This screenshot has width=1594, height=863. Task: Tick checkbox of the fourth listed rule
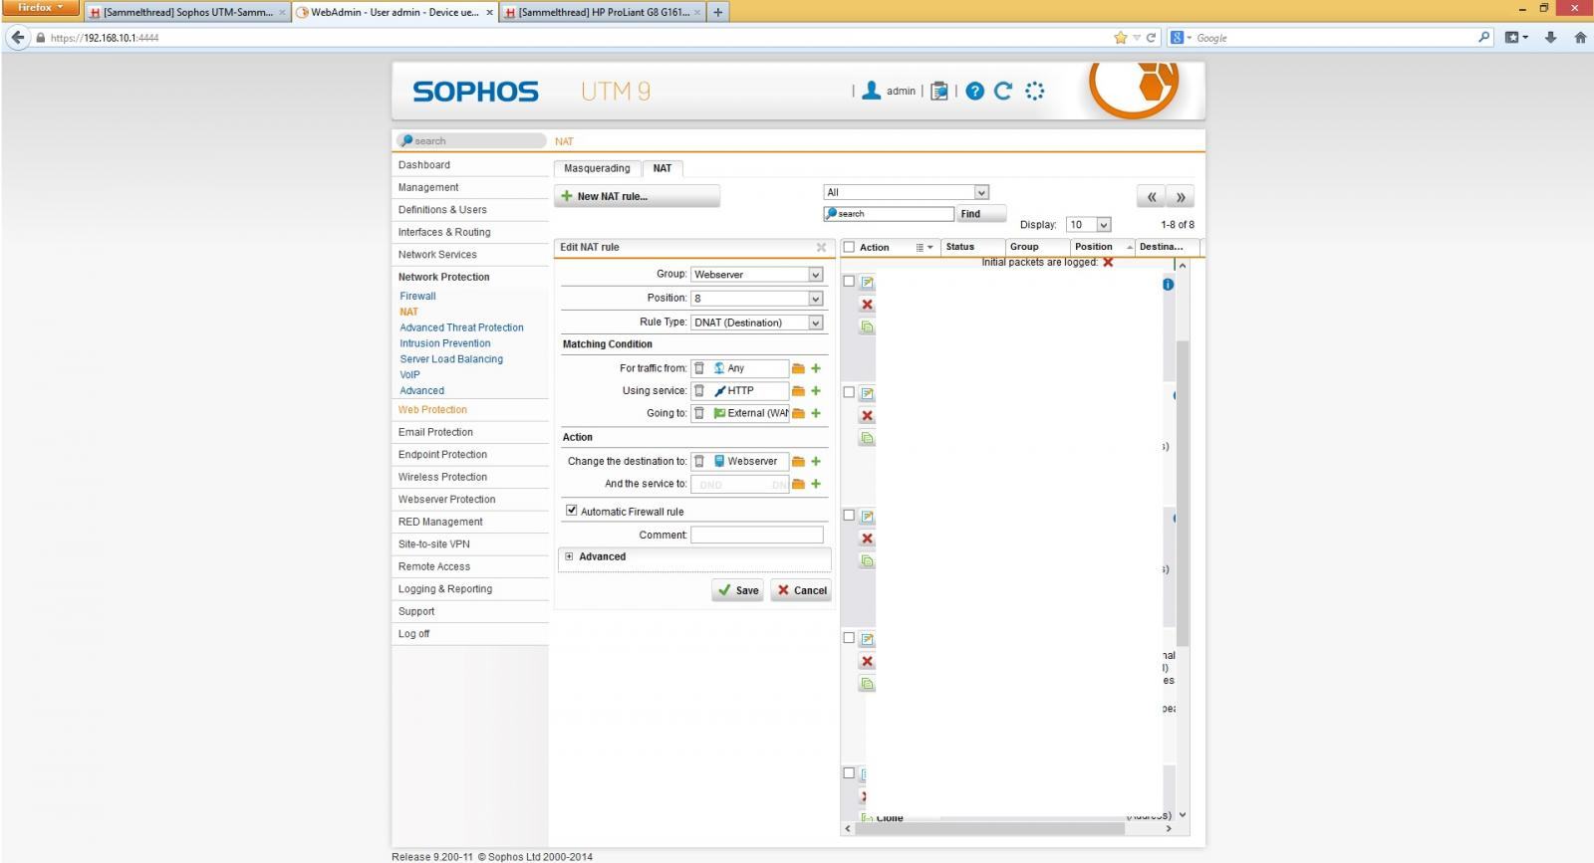(849, 637)
